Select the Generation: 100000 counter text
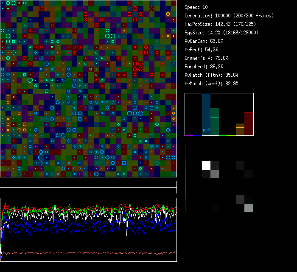The height and width of the screenshot is (272, 297). pyautogui.click(x=229, y=16)
